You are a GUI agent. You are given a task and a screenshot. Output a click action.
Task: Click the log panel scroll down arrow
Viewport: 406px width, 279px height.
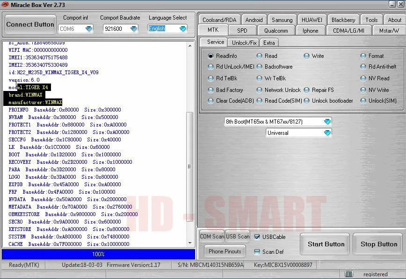(x=190, y=243)
